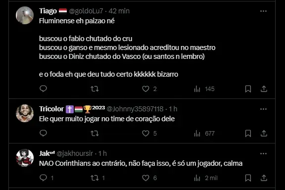Open Tiago's profile avatar
Image resolution: width=285 pixels, height=190 pixels.
point(25,15)
